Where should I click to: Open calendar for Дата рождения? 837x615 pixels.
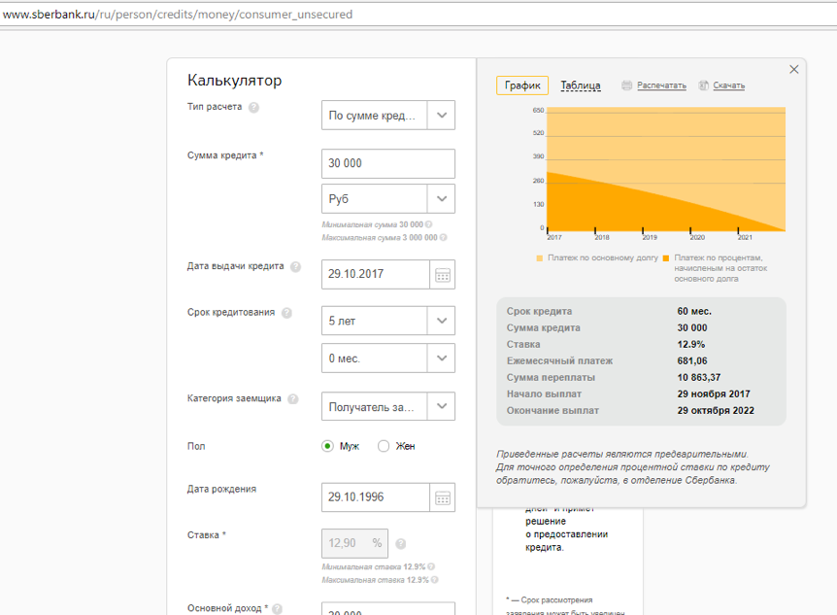tap(443, 497)
